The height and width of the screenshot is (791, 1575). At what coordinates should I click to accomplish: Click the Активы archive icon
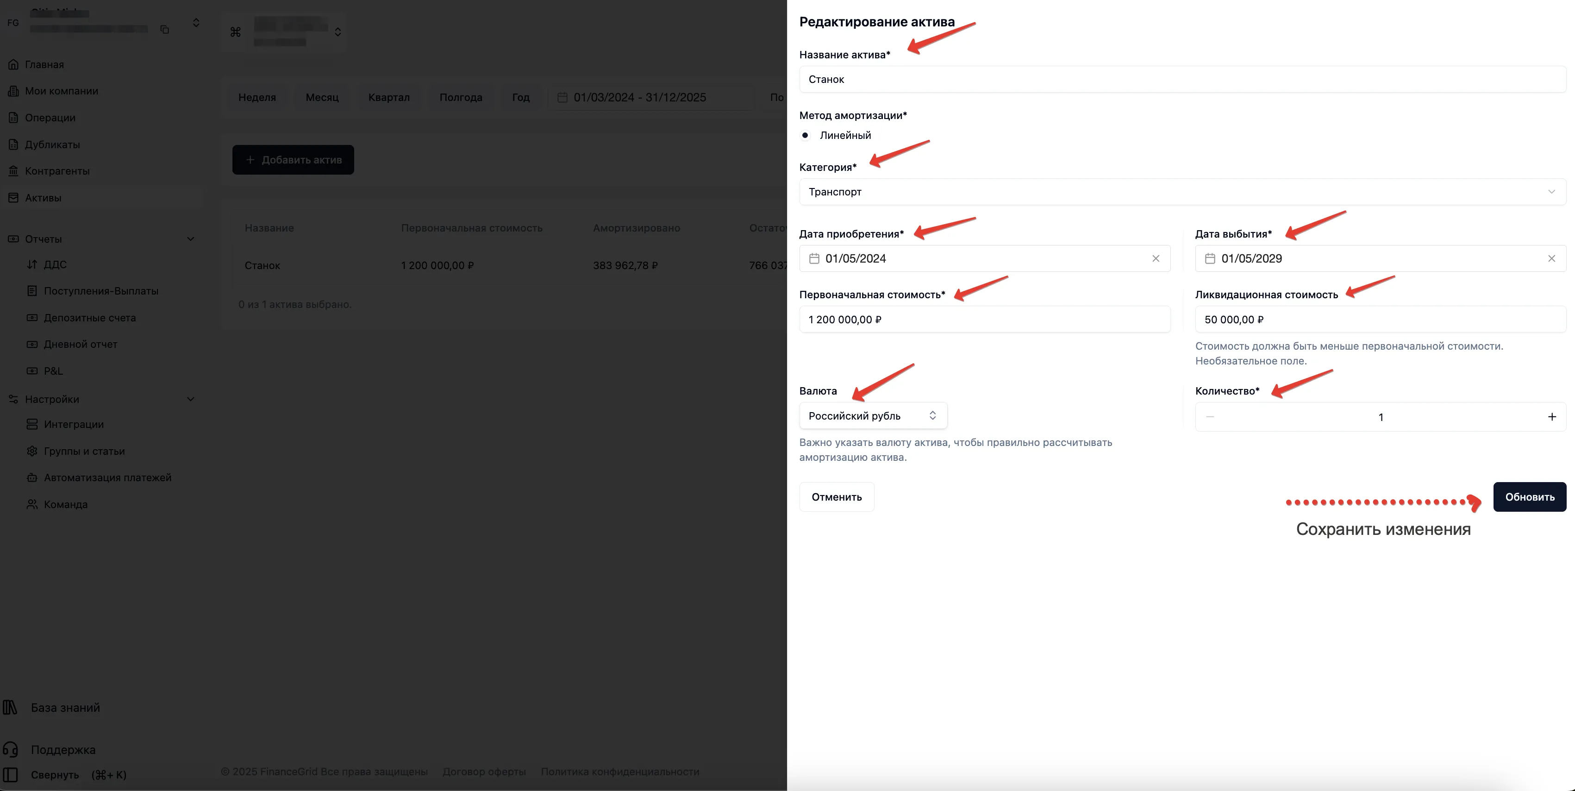coord(13,198)
